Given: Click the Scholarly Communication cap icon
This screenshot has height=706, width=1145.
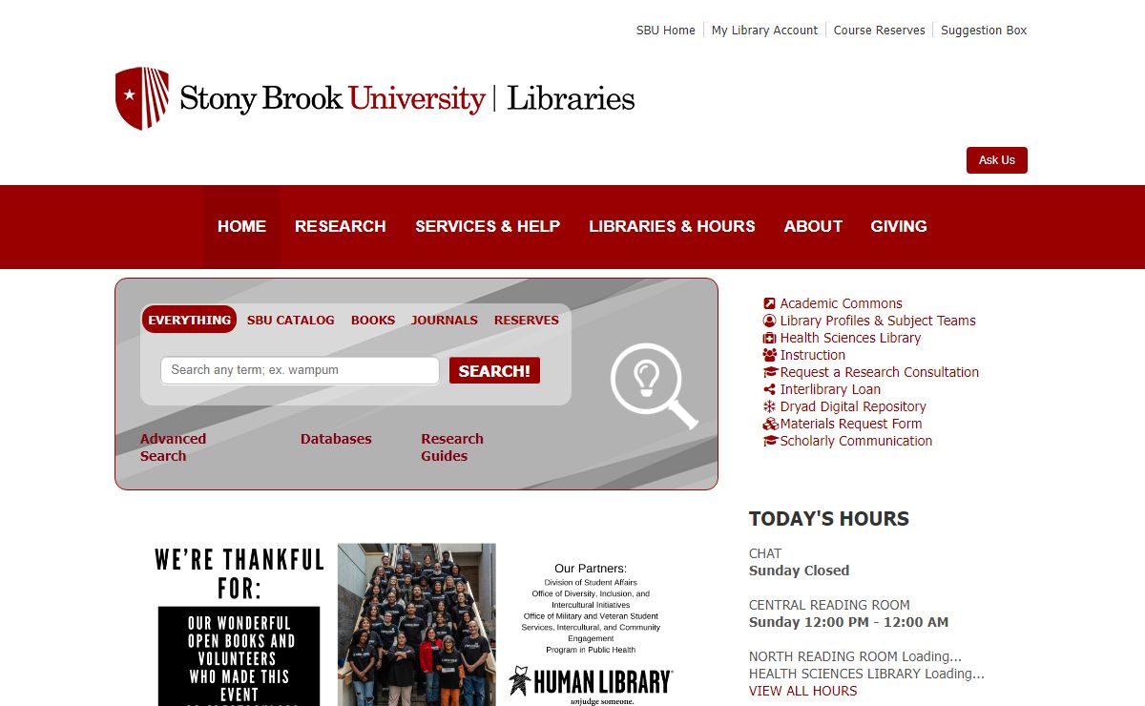Looking at the screenshot, I should [x=771, y=441].
